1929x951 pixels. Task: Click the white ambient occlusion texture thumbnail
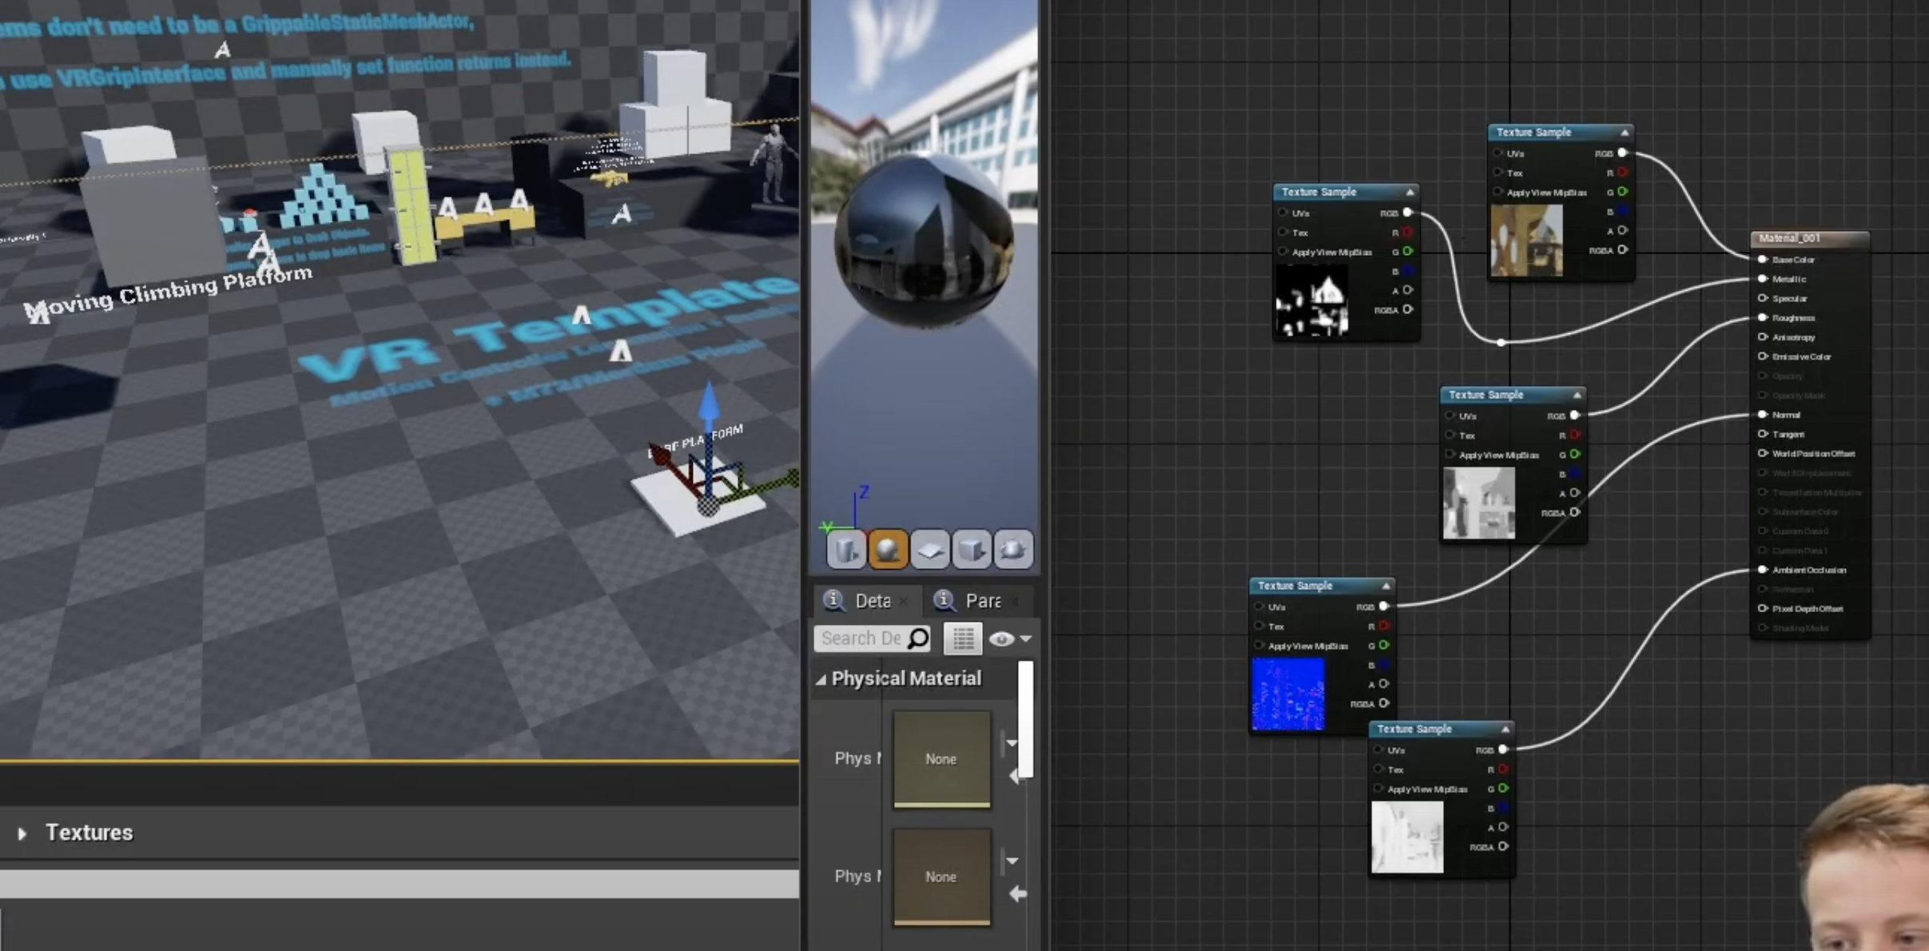coord(1407,837)
